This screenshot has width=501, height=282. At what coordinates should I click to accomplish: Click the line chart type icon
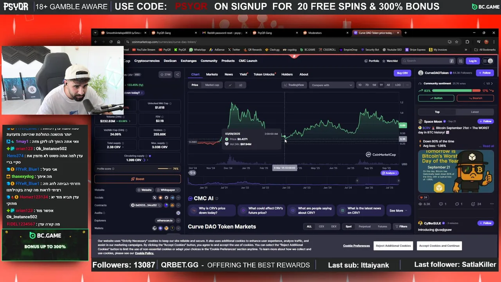point(230,85)
